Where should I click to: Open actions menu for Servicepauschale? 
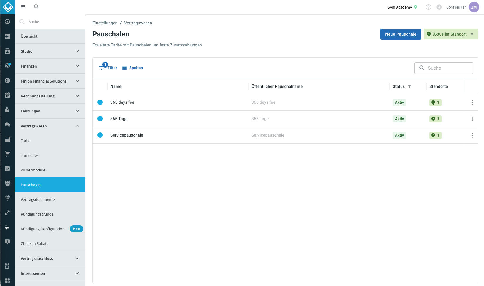472,135
